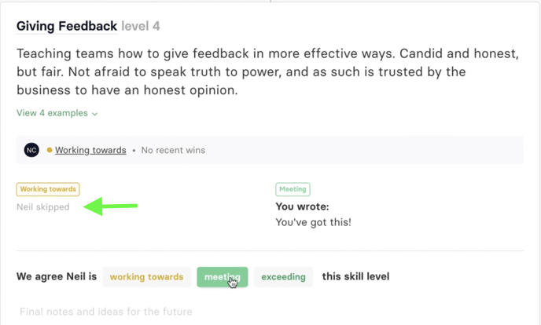
Task: Open the Giving Feedback skill title
Action: [67, 26]
